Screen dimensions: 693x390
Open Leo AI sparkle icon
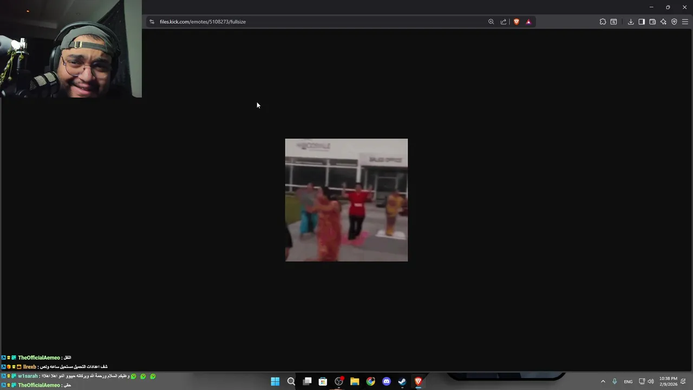[x=663, y=22]
